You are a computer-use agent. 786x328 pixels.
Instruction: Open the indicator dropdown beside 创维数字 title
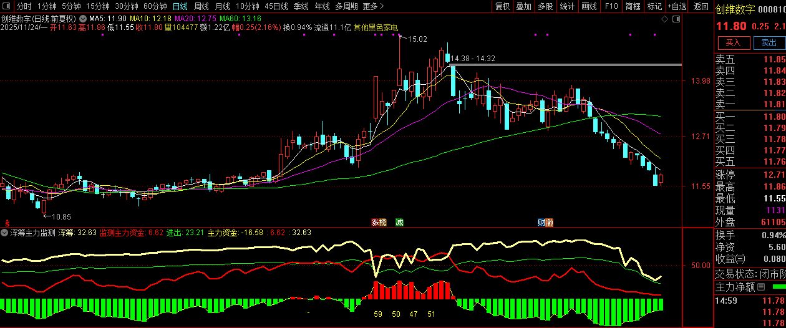tap(84, 19)
